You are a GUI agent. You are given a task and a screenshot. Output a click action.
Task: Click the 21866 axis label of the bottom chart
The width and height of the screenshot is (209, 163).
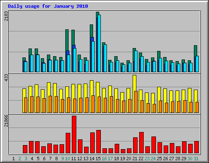6,121
